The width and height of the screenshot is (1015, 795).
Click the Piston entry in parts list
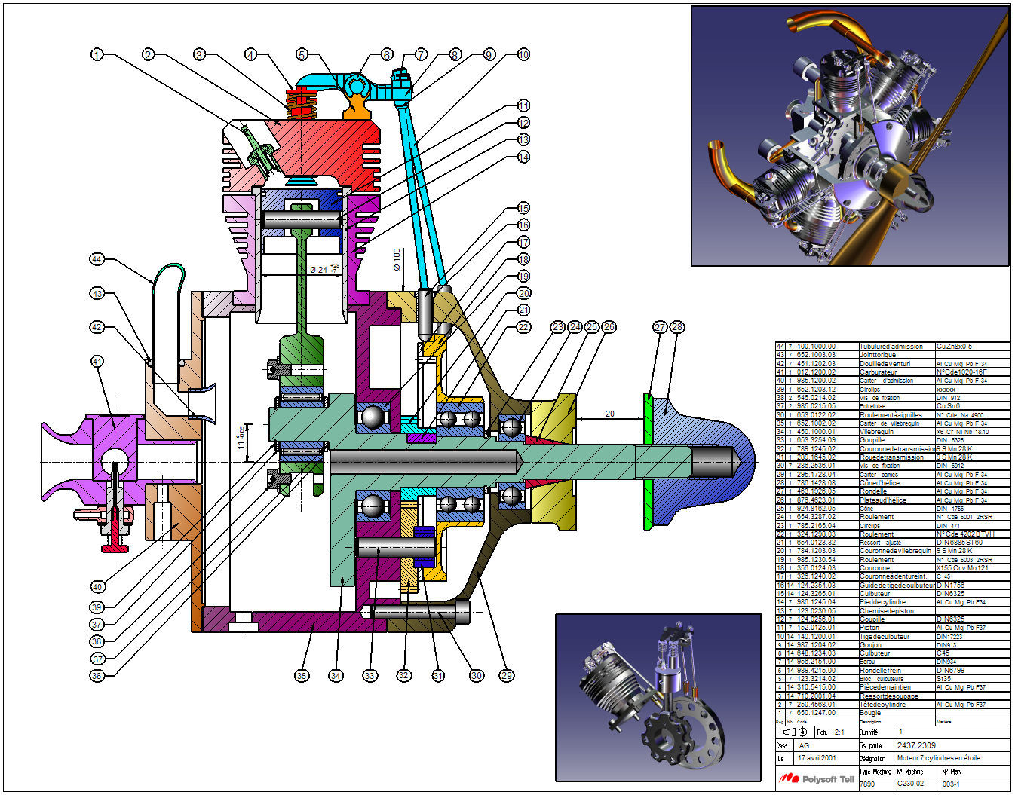[892, 628]
